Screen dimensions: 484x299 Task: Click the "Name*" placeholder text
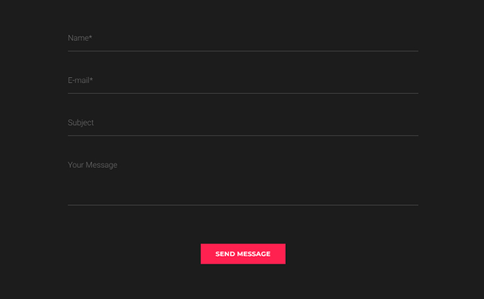tap(80, 38)
